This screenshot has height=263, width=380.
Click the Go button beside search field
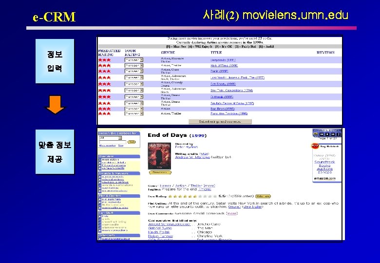point(132,142)
